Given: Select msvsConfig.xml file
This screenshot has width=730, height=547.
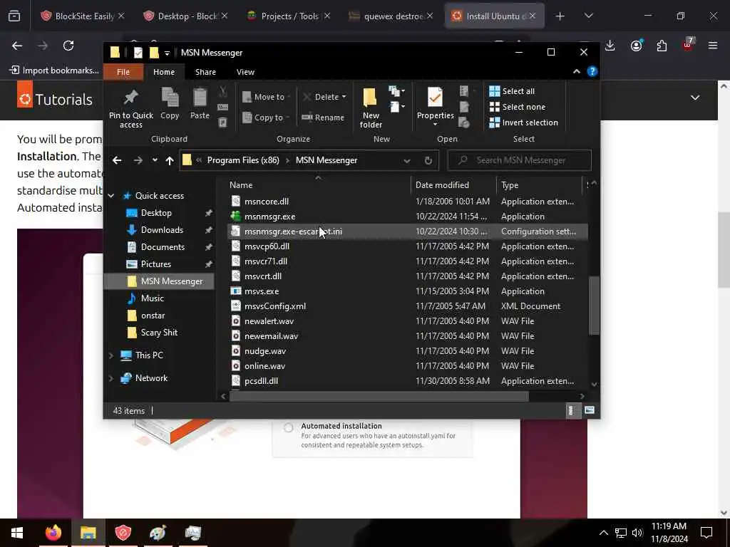Looking at the screenshot, I should (x=274, y=306).
